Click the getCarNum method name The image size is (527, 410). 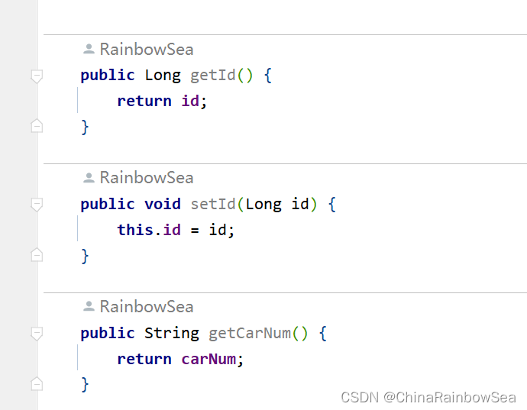(250, 334)
